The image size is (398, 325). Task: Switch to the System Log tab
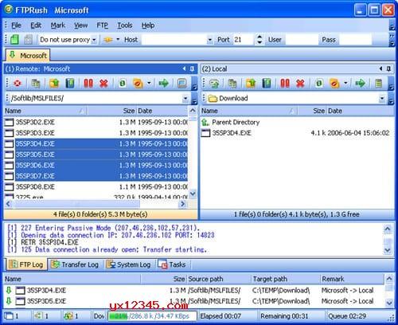128,264
